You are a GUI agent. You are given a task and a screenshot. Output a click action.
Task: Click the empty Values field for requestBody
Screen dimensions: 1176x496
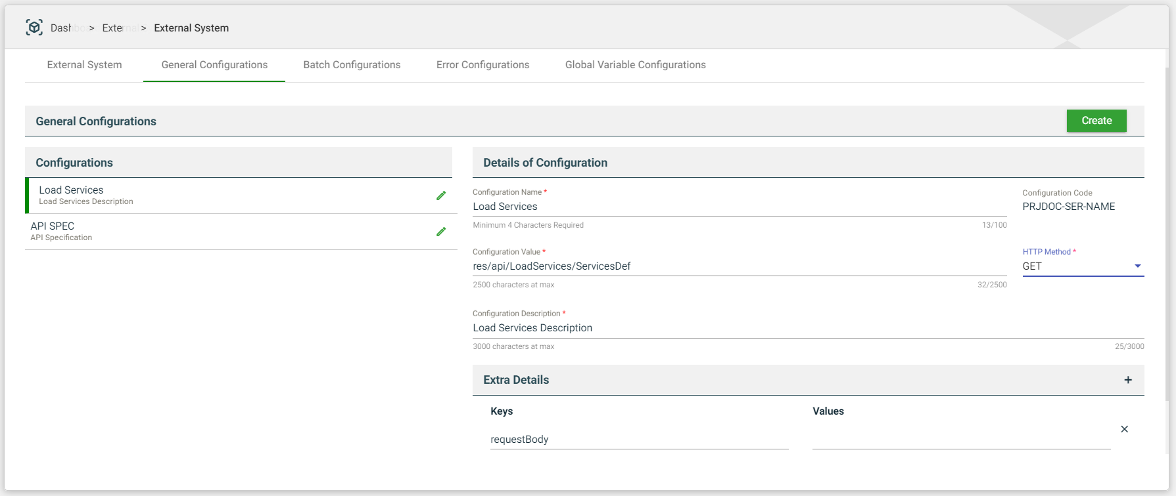(x=960, y=440)
